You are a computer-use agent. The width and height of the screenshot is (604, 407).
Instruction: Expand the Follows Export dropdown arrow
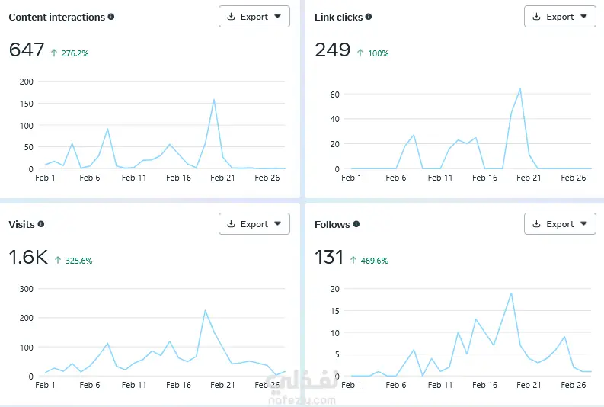[x=583, y=223]
